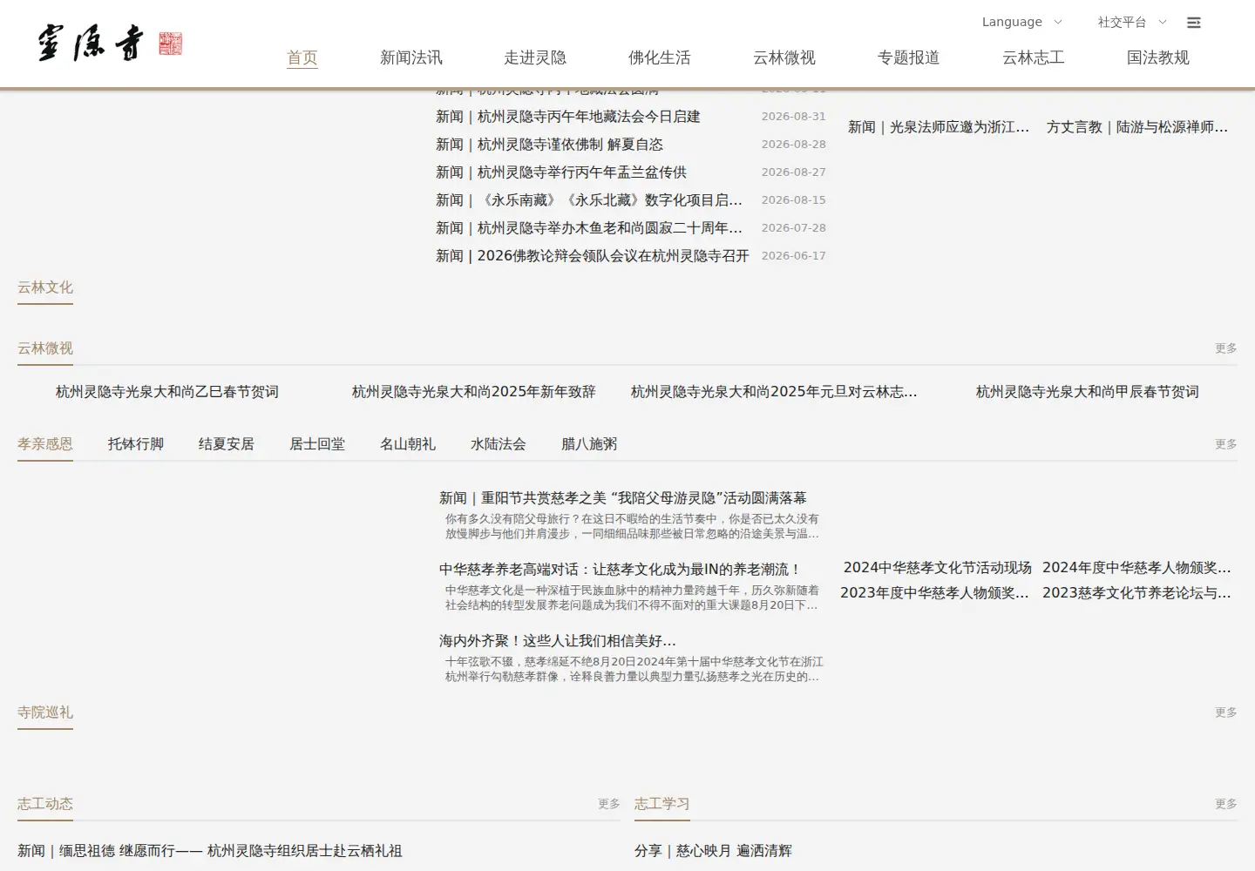Screen dimensions: 1255x871
Task: Open news 2026佛教论辩会领队会议
Action: [x=593, y=256]
